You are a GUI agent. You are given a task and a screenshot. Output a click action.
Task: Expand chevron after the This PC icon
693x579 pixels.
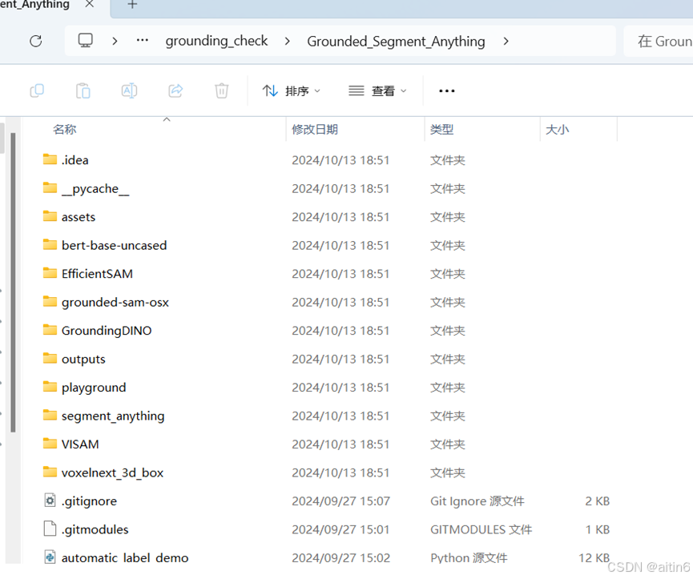[x=115, y=41]
